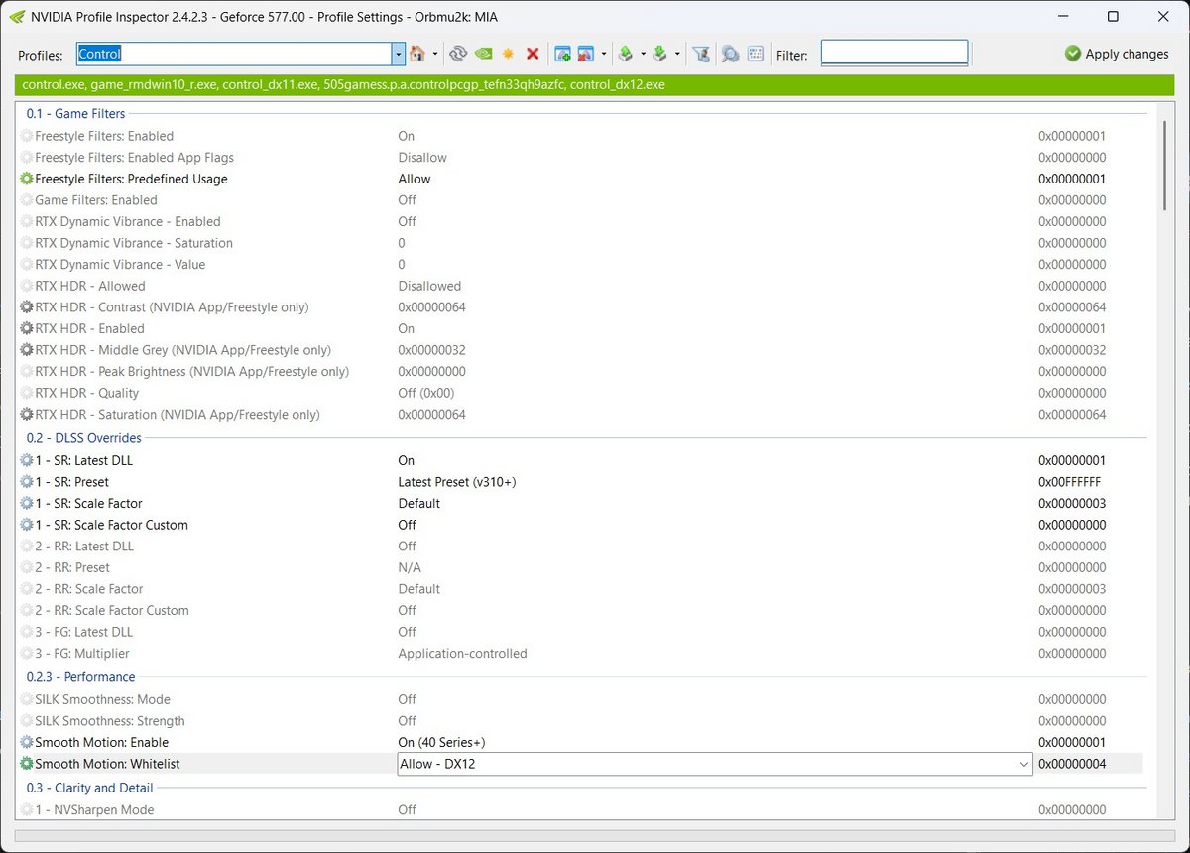This screenshot has height=853, width=1190.
Task: Select RTX HDR - Saturation setting row
Action: tap(581, 415)
